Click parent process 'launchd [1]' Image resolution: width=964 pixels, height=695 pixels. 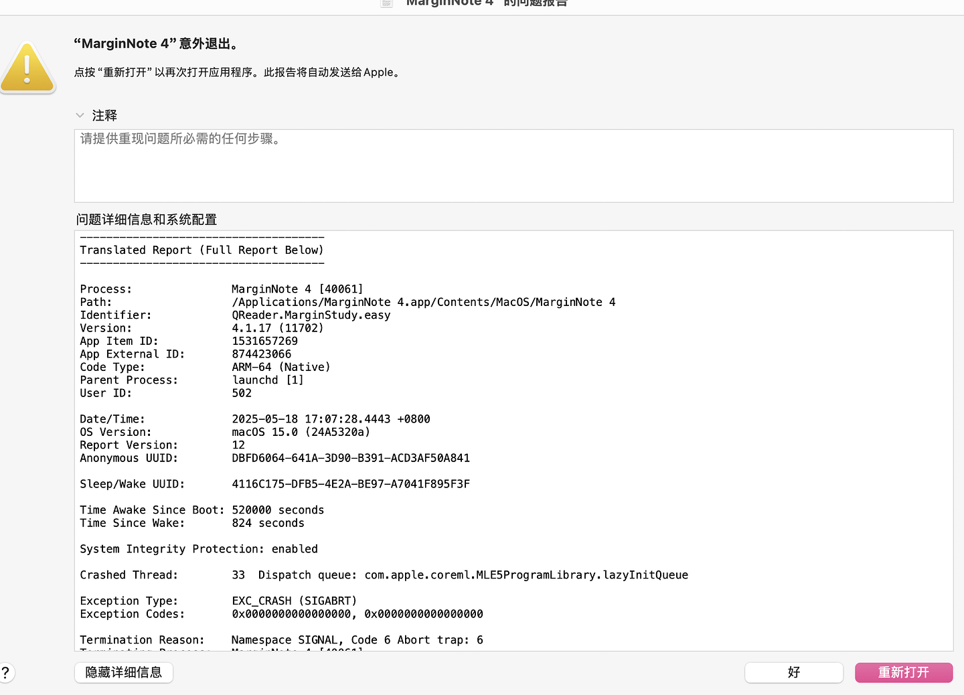268,380
